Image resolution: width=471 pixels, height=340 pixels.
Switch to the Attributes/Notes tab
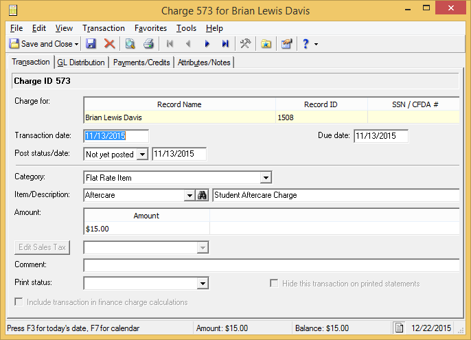pyautogui.click(x=204, y=63)
